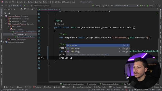This screenshot has height=91, width=162.
Task: Hide the Solution panel with minus icon
Action: pos(35,9)
